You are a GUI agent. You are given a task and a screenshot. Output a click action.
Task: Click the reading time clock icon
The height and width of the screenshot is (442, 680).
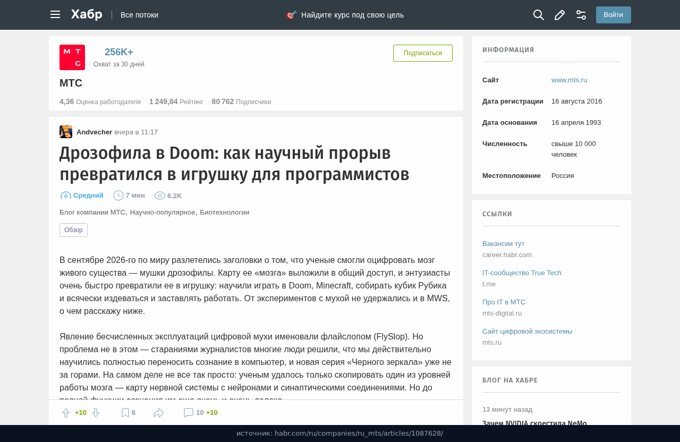[x=118, y=195]
